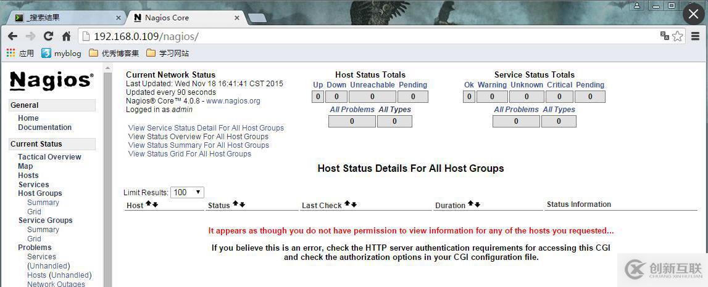
Task: Open the 优秀博客集 bookmarks folder
Action: click(x=114, y=53)
